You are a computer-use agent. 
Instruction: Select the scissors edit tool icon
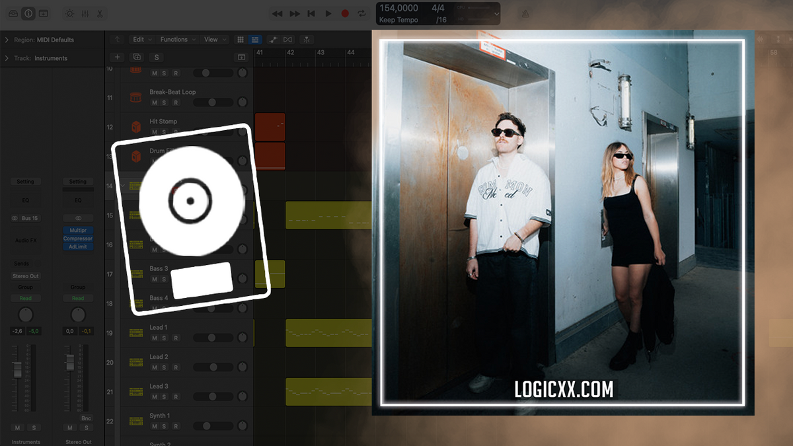click(99, 13)
